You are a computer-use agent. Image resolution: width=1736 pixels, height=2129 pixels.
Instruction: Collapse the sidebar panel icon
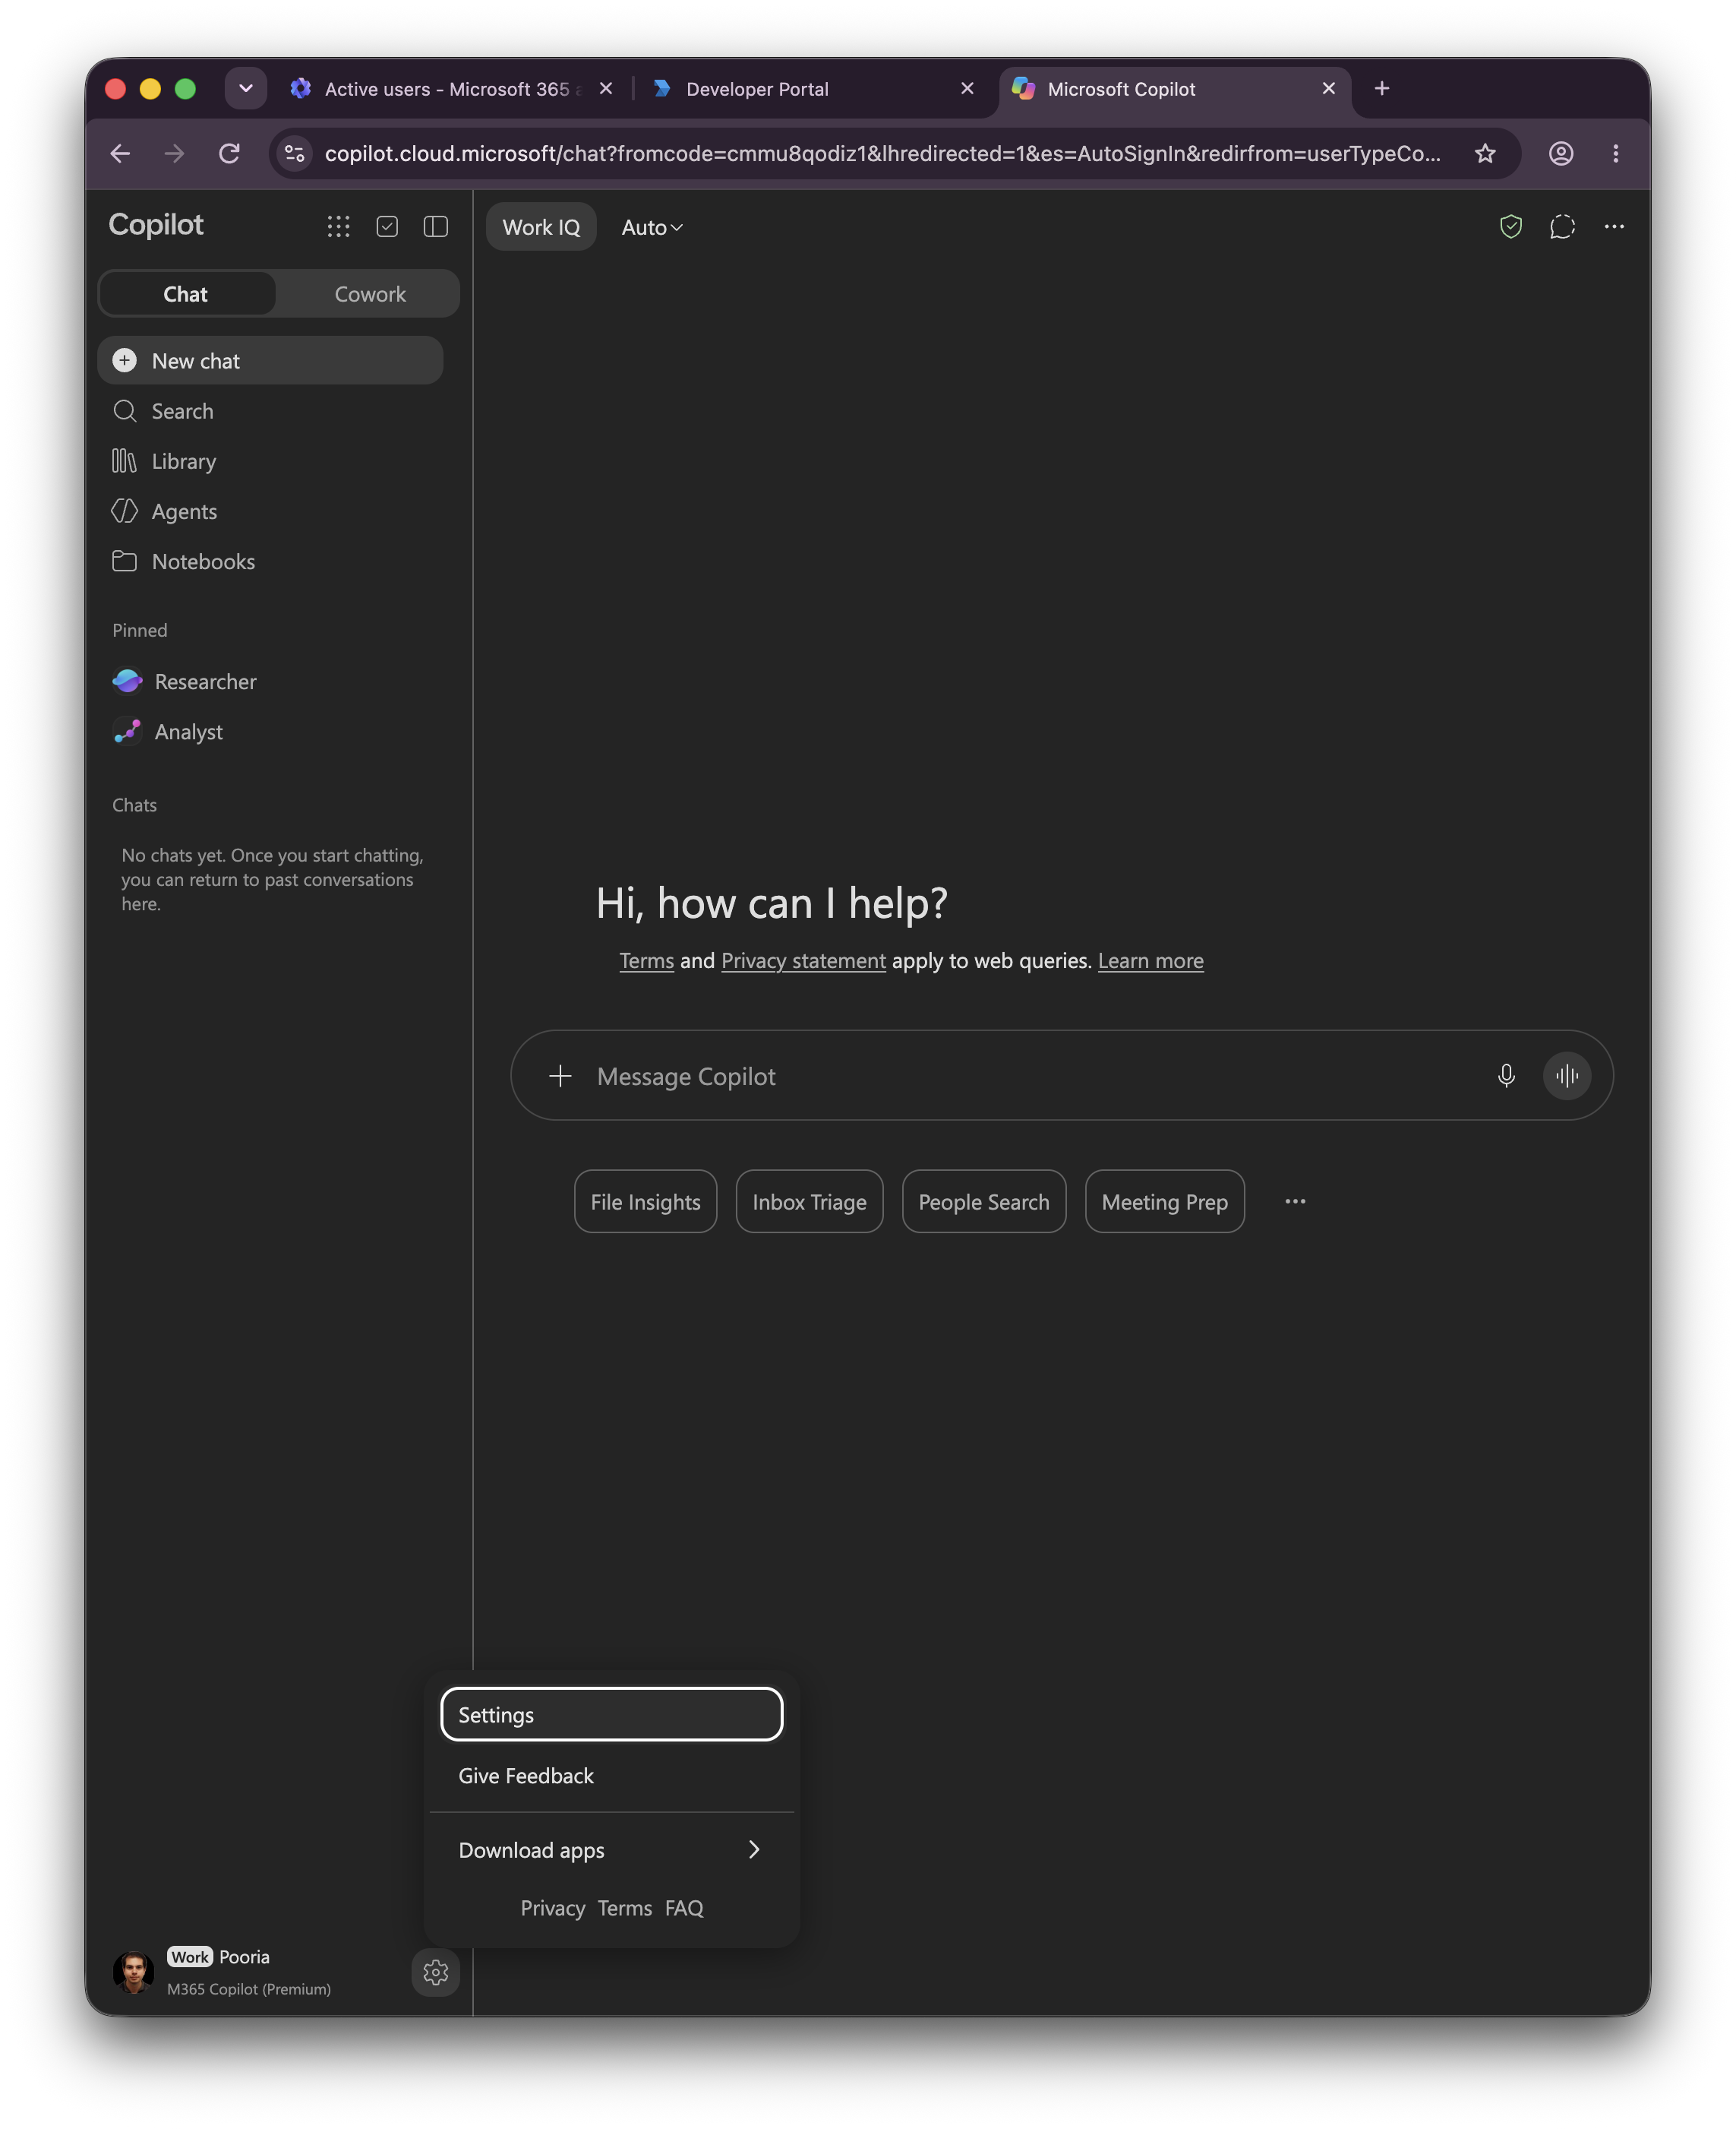pos(436,227)
